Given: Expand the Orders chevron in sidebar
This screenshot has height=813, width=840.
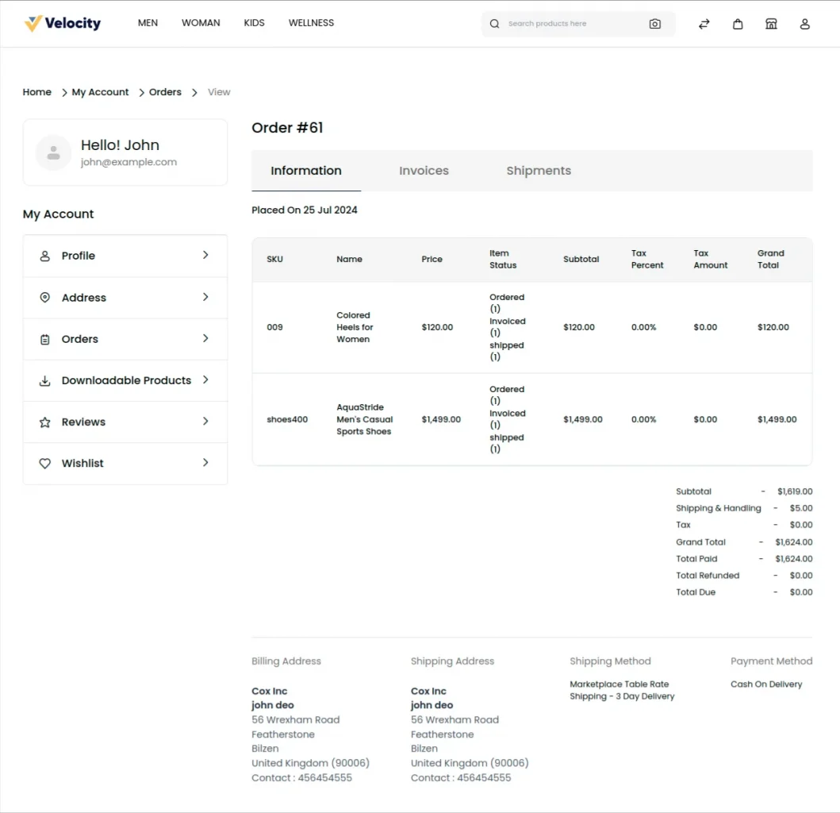Looking at the screenshot, I should click(x=205, y=339).
